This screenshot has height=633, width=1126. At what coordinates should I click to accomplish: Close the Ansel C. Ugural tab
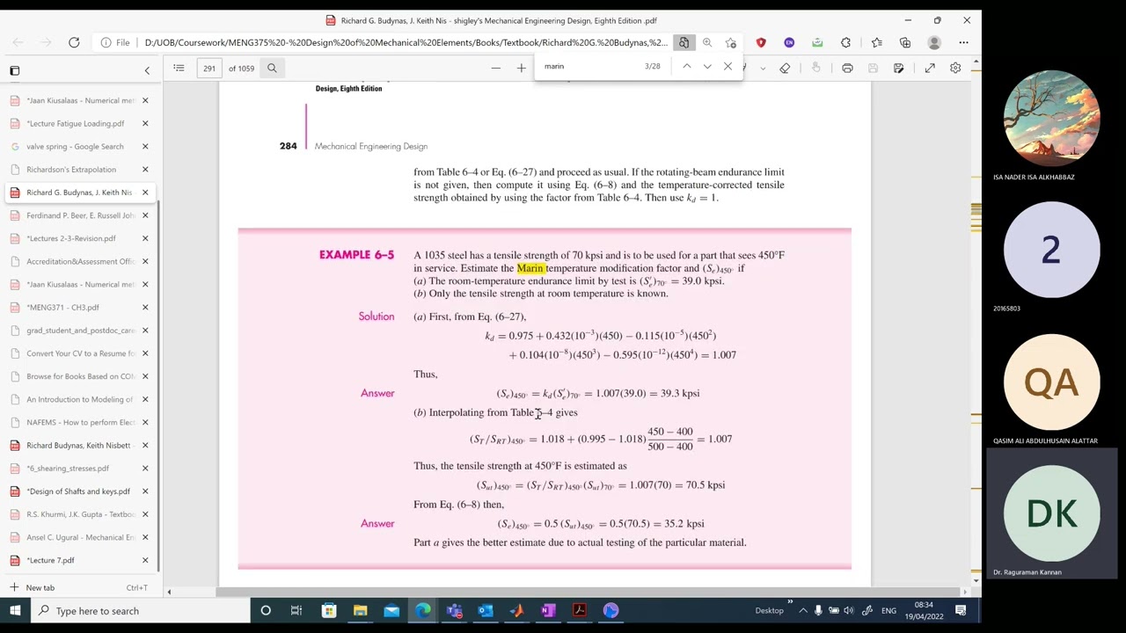(145, 537)
